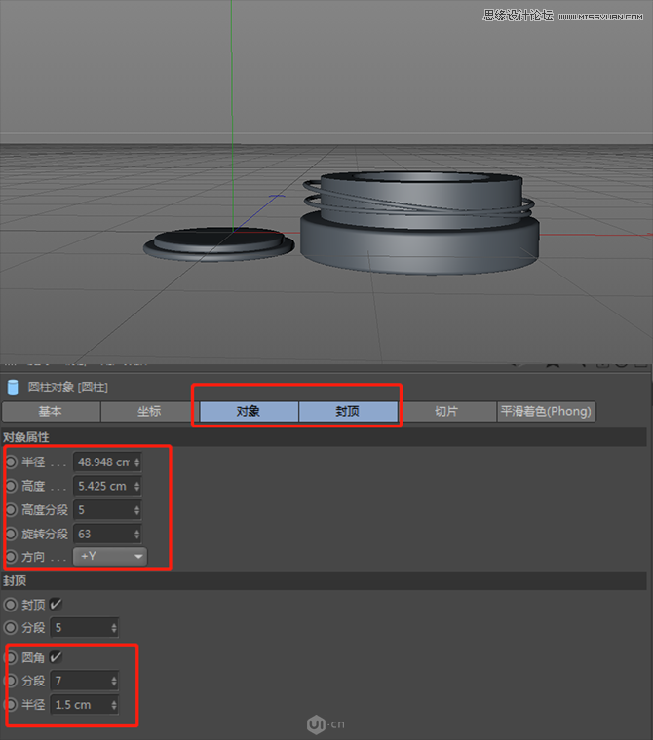Click the keyframe circle left of 圆角
The width and height of the screenshot is (653, 740).
(x=11, y=657)
